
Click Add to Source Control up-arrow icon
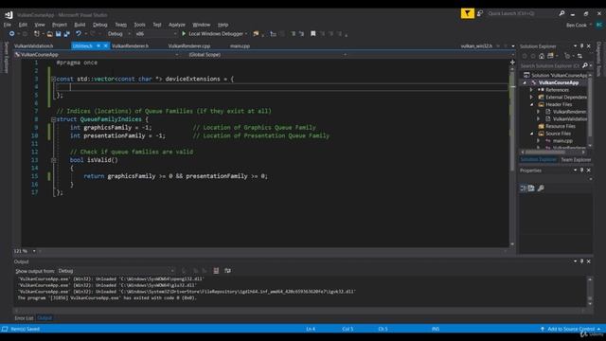tap(543, 329)
